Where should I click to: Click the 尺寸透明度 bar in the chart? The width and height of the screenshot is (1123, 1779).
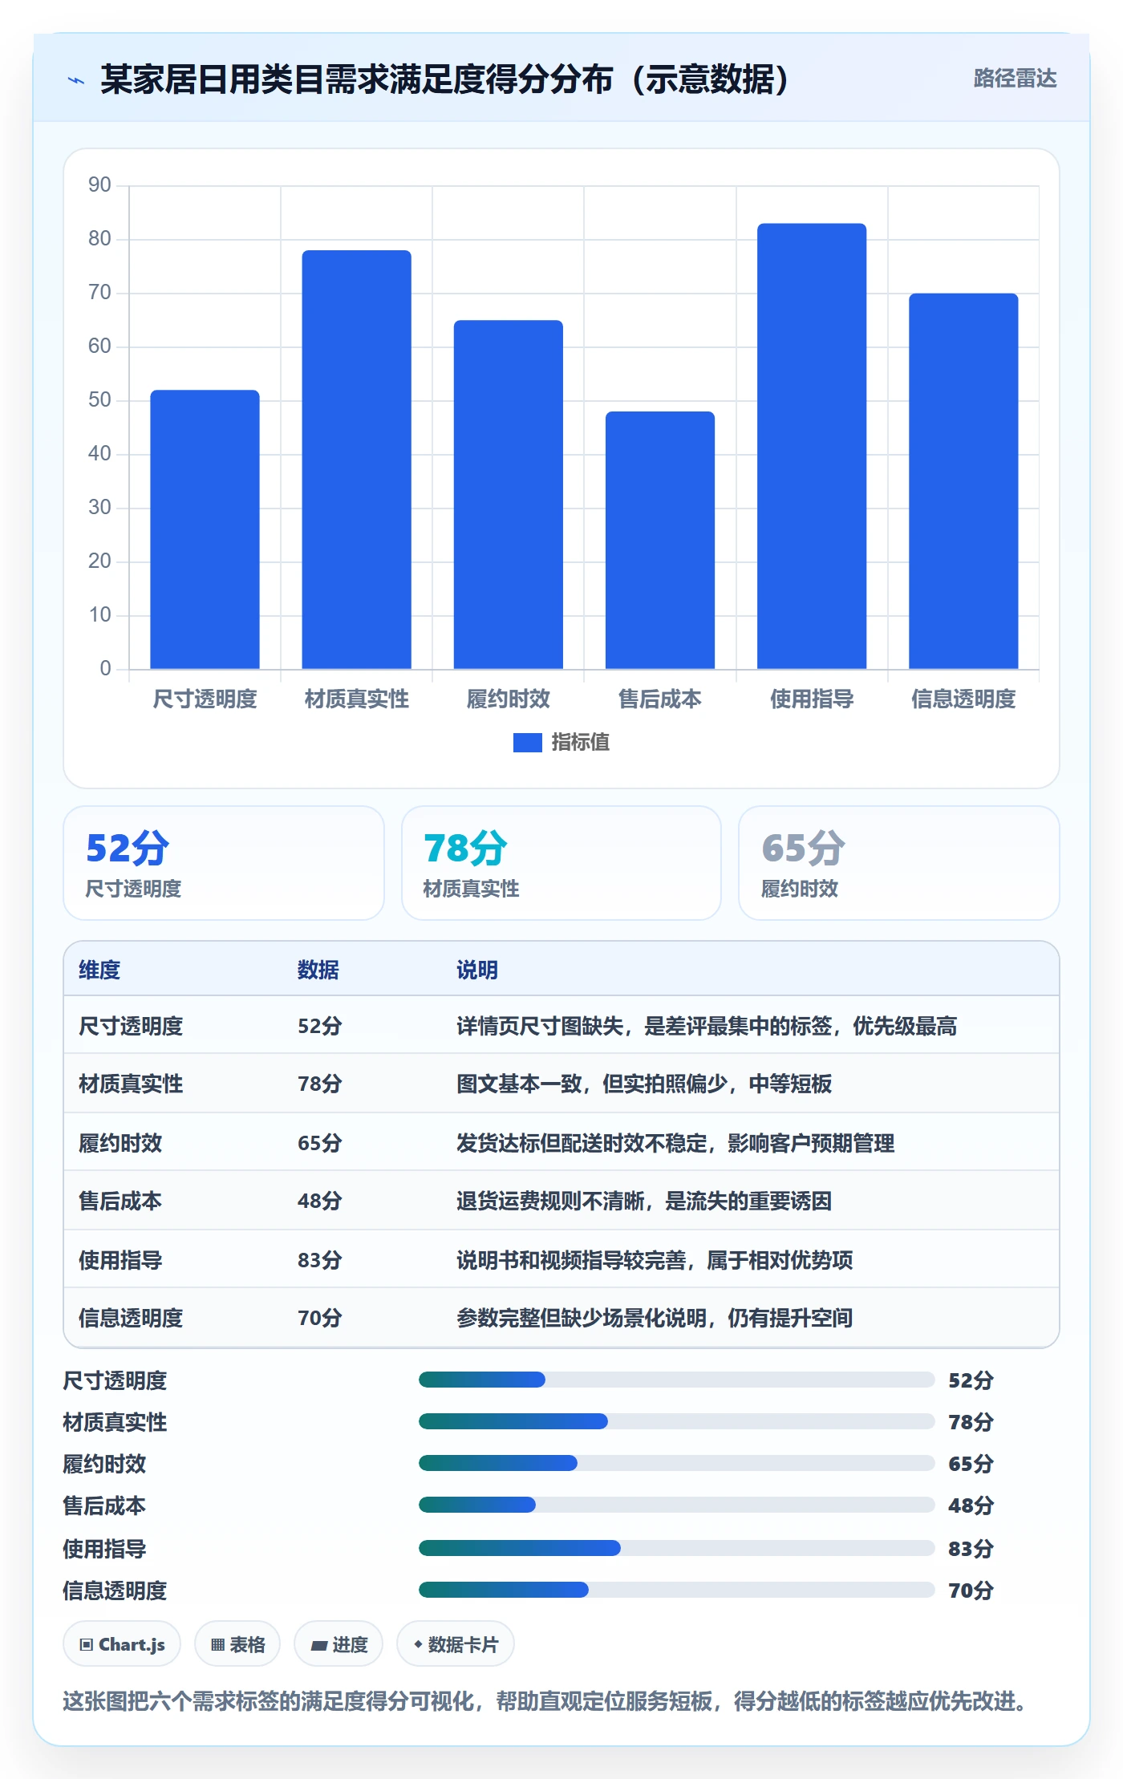pos(205,529)
